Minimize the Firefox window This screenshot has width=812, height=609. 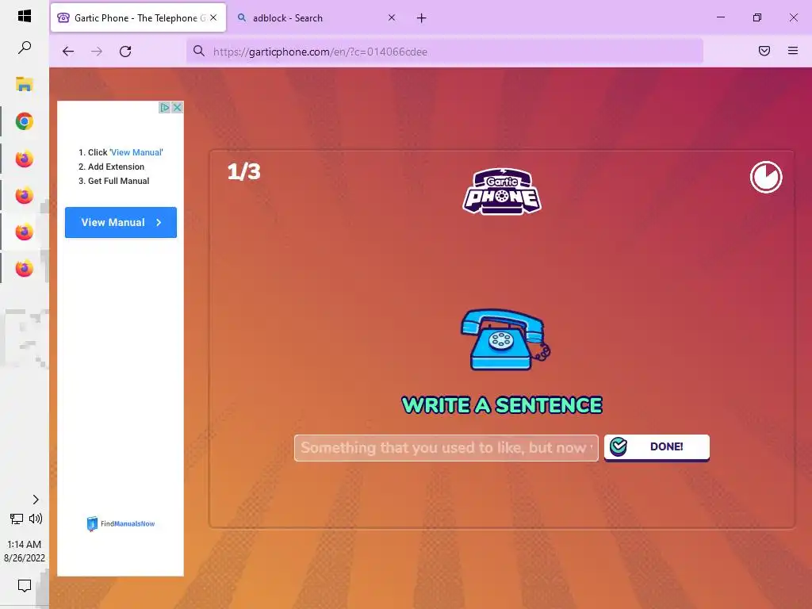pos(720,17)
